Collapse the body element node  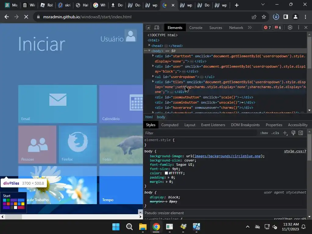(149, 51)
